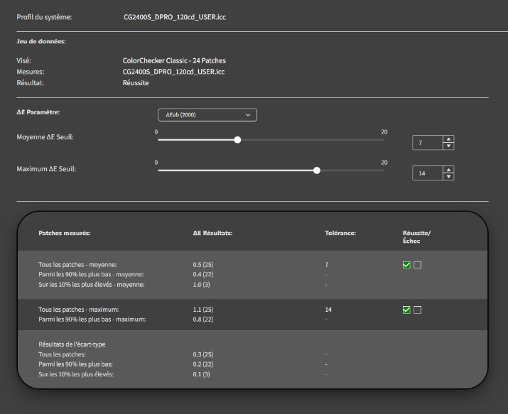Increase the Maximum ΔE threshold with up arrow
Image resolution: width=508 pixels, height=414 pixels.
tap(448, 170)
